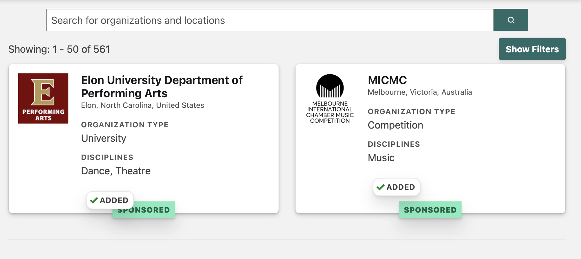Image resolution: width=581 pixels, height=259 pixels.
Task: Click the Music discipline on MICMC card
Action: click(381, 158)
